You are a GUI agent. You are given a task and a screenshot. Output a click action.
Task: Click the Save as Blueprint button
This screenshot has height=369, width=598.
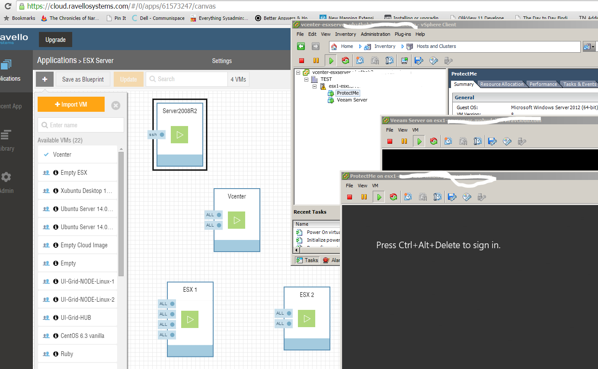coord(83,79)
